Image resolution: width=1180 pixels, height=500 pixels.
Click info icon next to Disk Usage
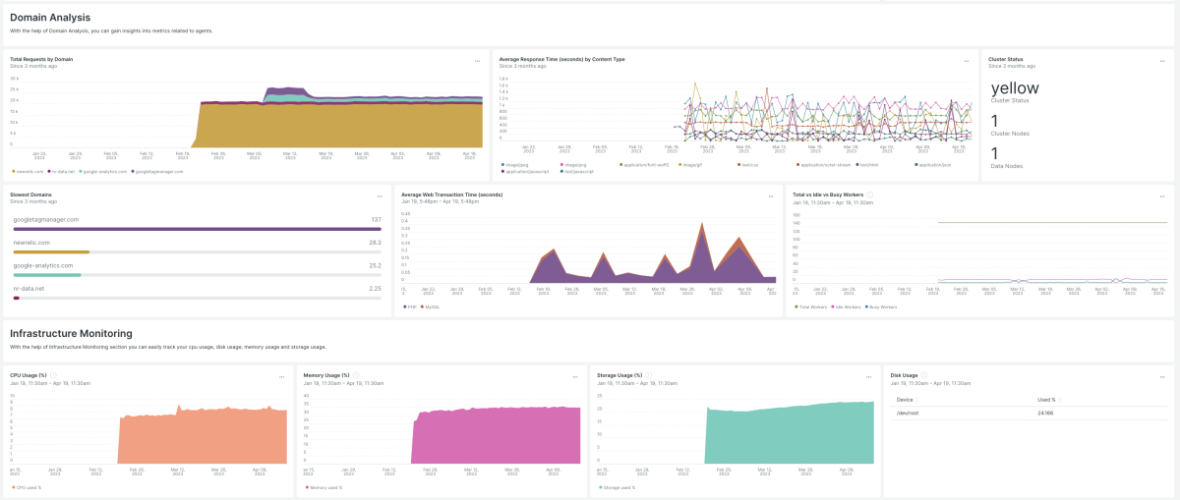923,375
